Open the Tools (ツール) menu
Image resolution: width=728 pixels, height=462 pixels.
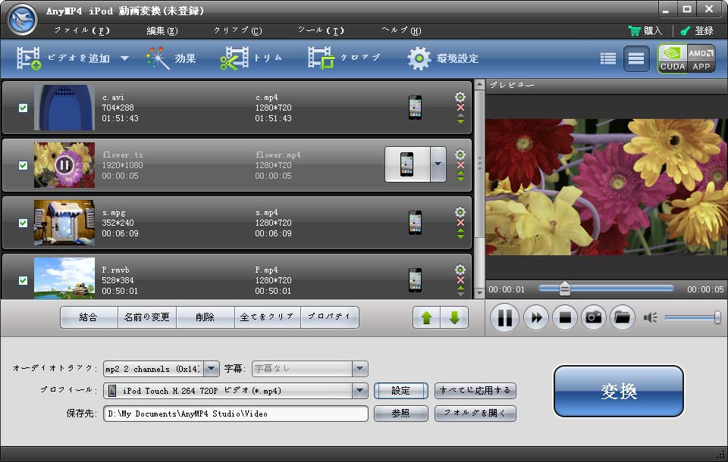(322, 30)
